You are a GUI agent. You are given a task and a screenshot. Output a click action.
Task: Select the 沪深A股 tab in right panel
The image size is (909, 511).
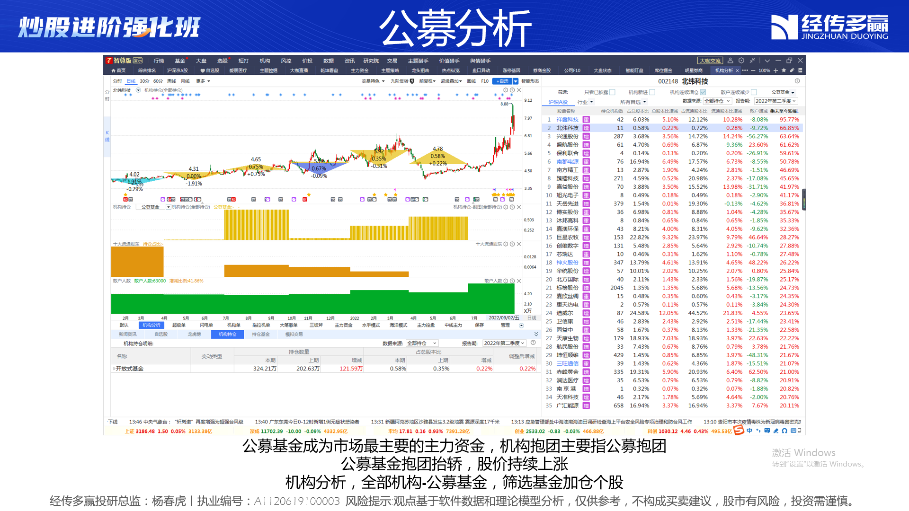(558, 102)
